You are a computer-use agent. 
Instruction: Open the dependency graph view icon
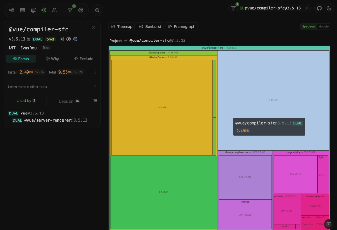(12, 10)
